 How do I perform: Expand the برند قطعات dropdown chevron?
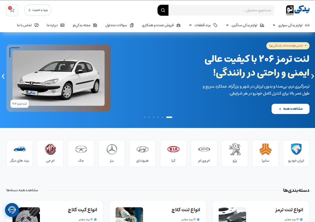pyautogui.click(x=190, y=25)
